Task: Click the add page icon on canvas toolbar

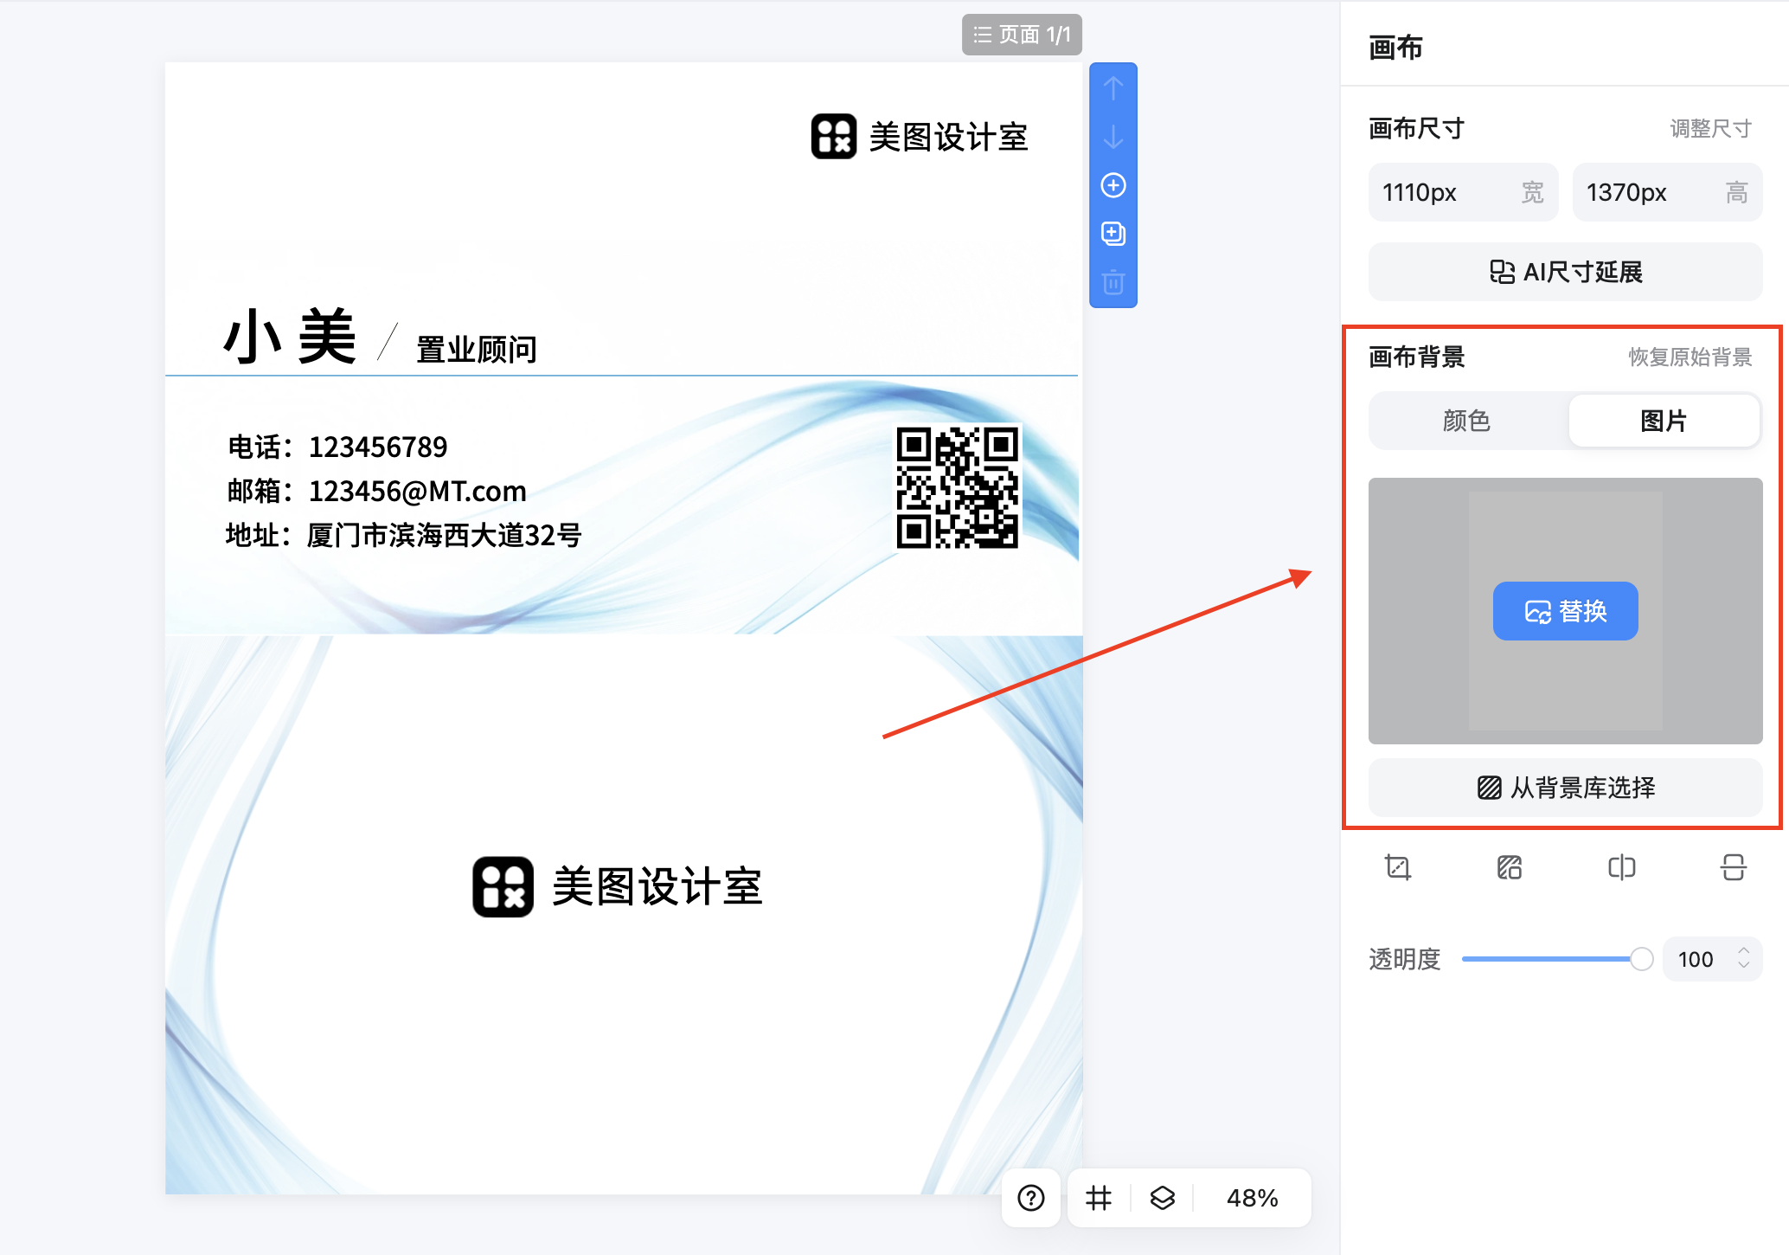Action: click(1113, 184)
